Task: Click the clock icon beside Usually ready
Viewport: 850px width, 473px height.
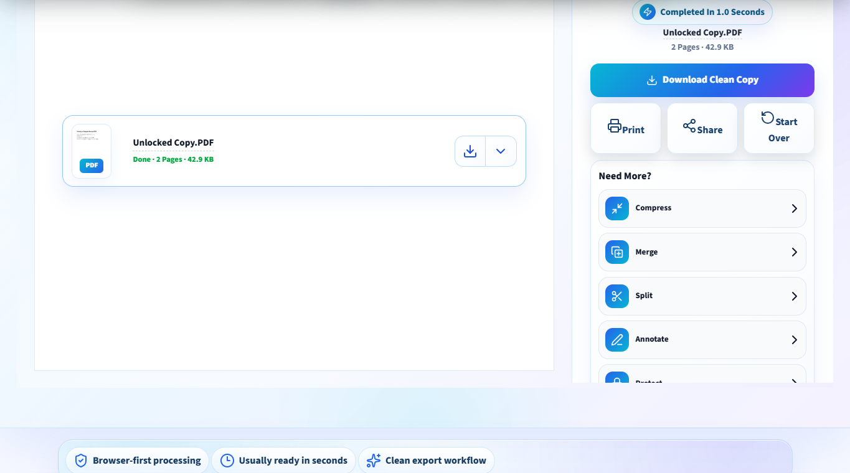Action: click(227, 461)
